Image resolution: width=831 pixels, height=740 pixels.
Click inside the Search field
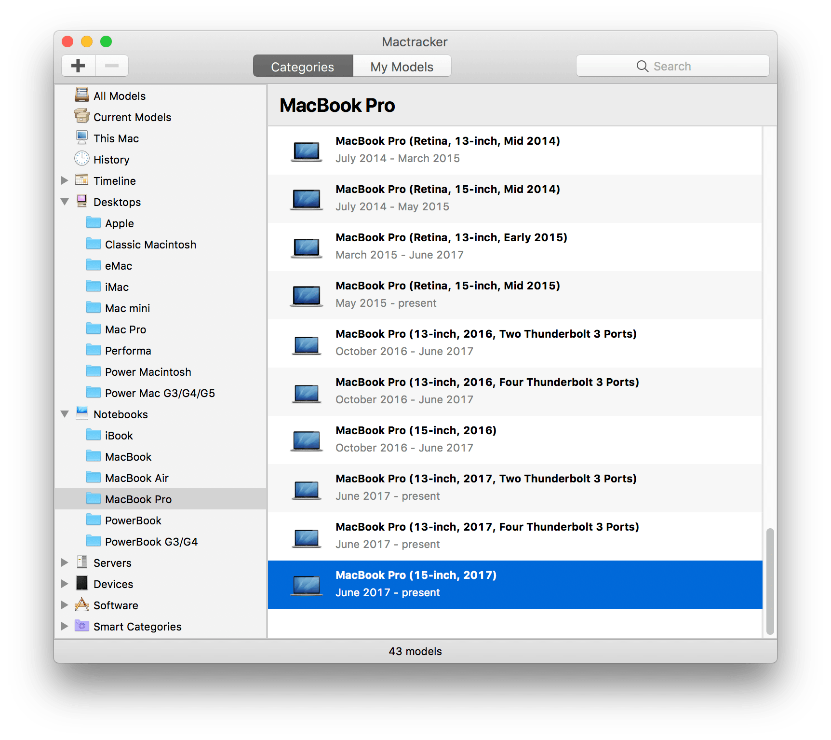tap(673, 66)
